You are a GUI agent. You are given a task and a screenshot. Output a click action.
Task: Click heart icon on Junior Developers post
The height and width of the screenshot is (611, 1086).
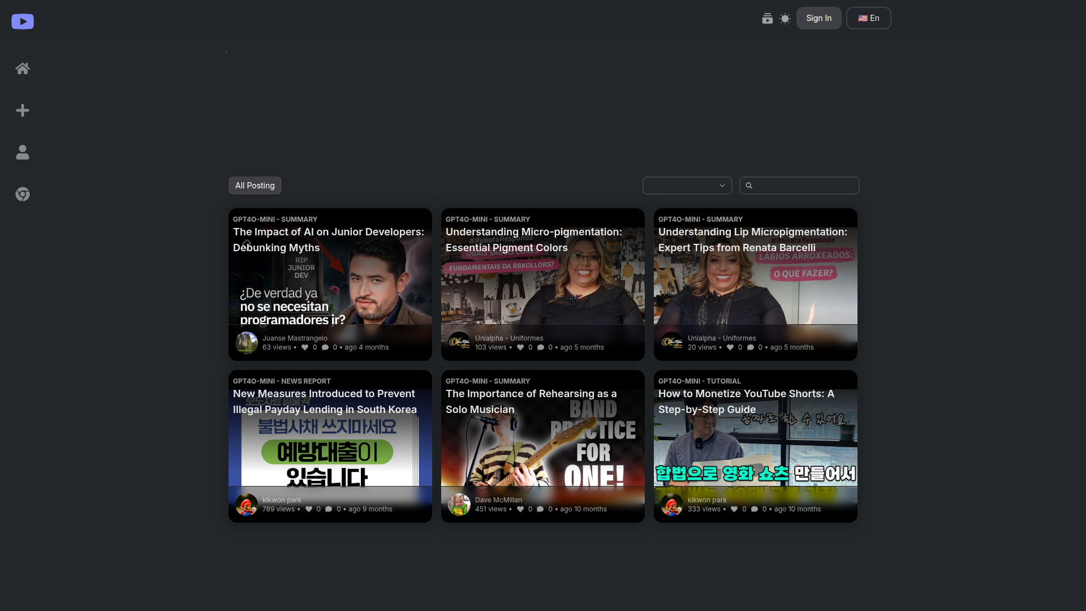point(305,347)
